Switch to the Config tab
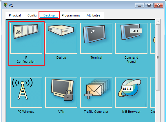The height and width of the screenshot is (122, 166). [x=32, y=15]
